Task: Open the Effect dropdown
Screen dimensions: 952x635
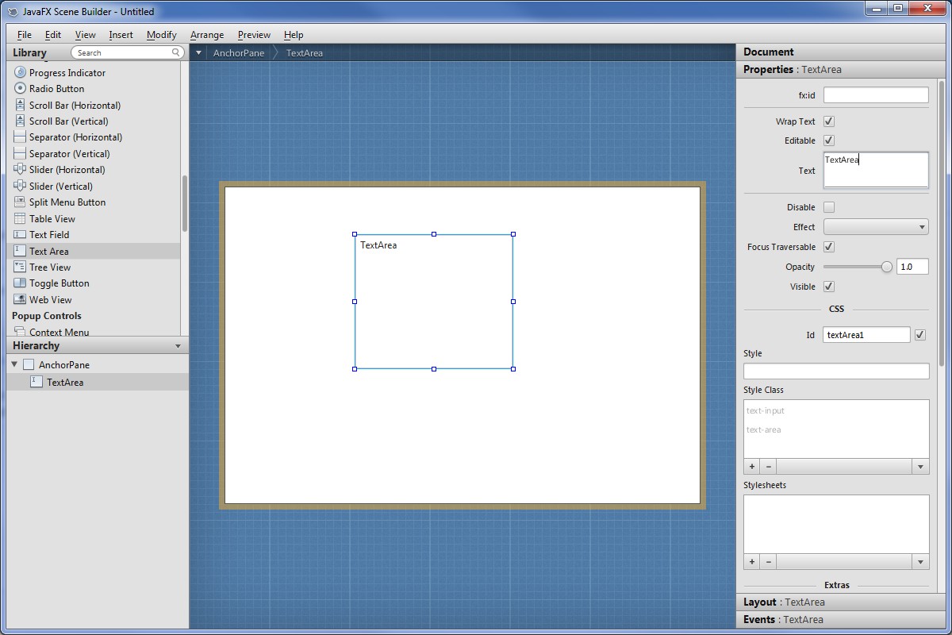Action: pyautogui.click(x=876, y=227)
